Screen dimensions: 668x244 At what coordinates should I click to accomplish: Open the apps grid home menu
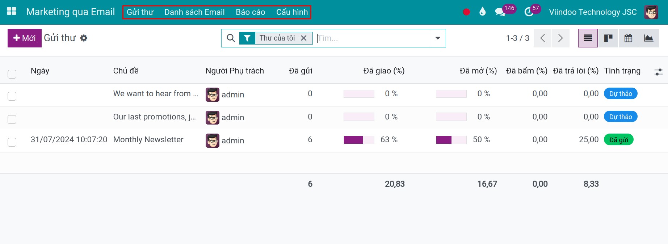coord(12,12)
